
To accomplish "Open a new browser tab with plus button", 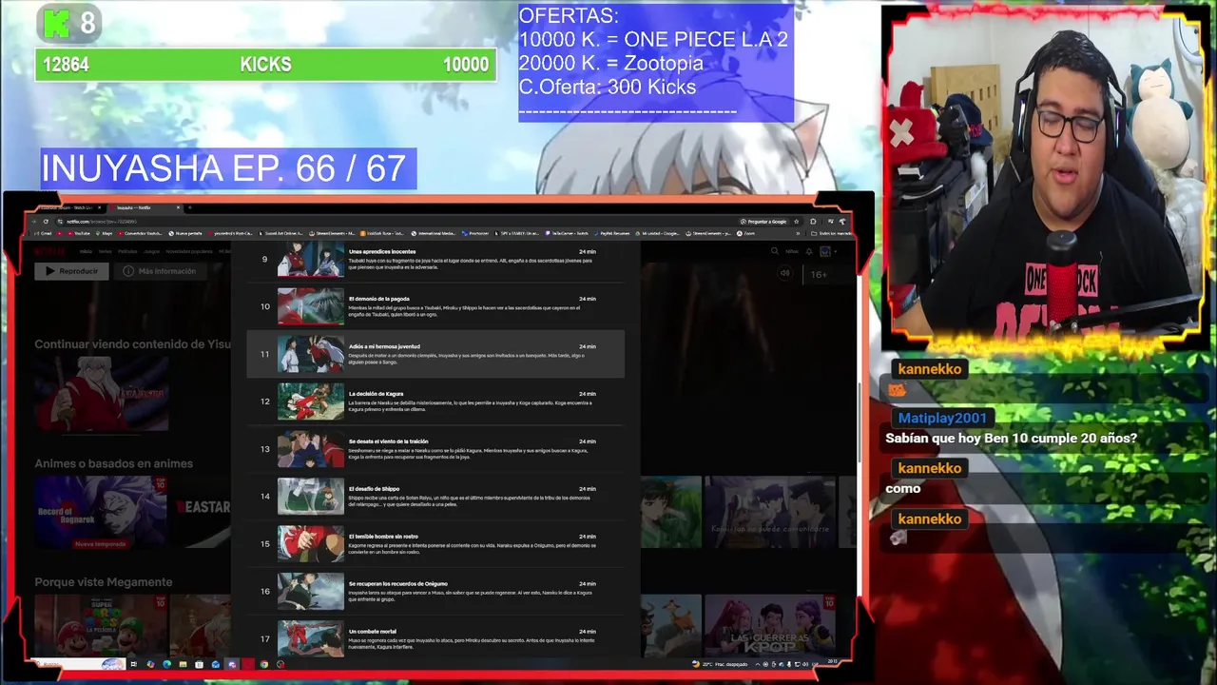I will (189, 207).
